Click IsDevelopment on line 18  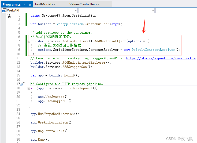(80, 88)
